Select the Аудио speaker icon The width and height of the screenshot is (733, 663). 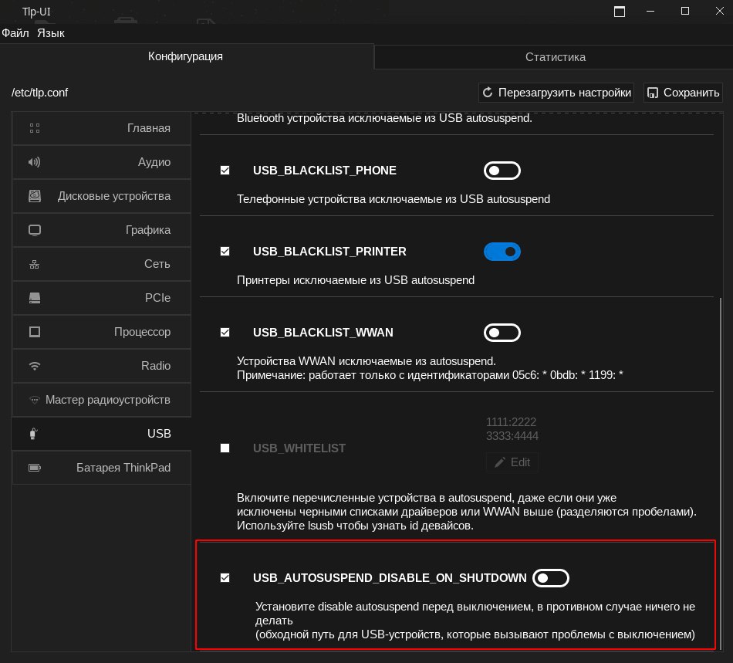coord(34,162)
